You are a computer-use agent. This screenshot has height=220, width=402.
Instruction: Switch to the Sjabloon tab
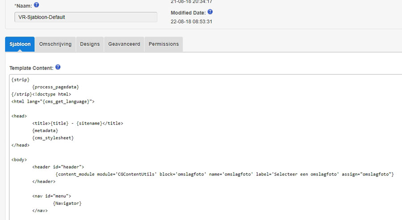pyautogui.click(x=20, y=44)
